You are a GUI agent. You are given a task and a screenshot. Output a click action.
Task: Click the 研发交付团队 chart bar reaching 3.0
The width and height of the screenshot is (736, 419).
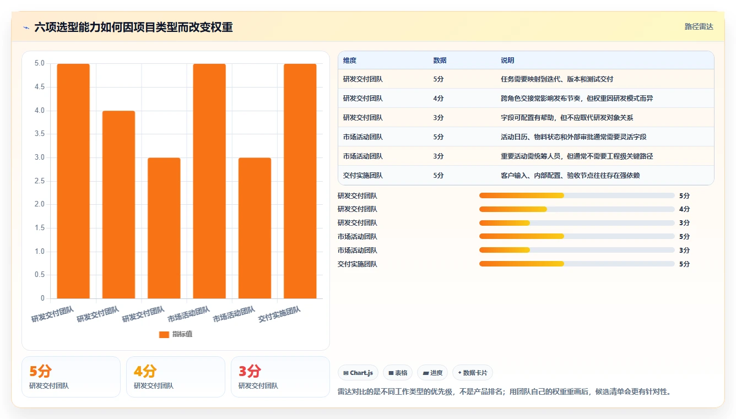164,228
